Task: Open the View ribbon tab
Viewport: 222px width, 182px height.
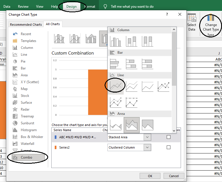Action: click(x=40, y=7)
